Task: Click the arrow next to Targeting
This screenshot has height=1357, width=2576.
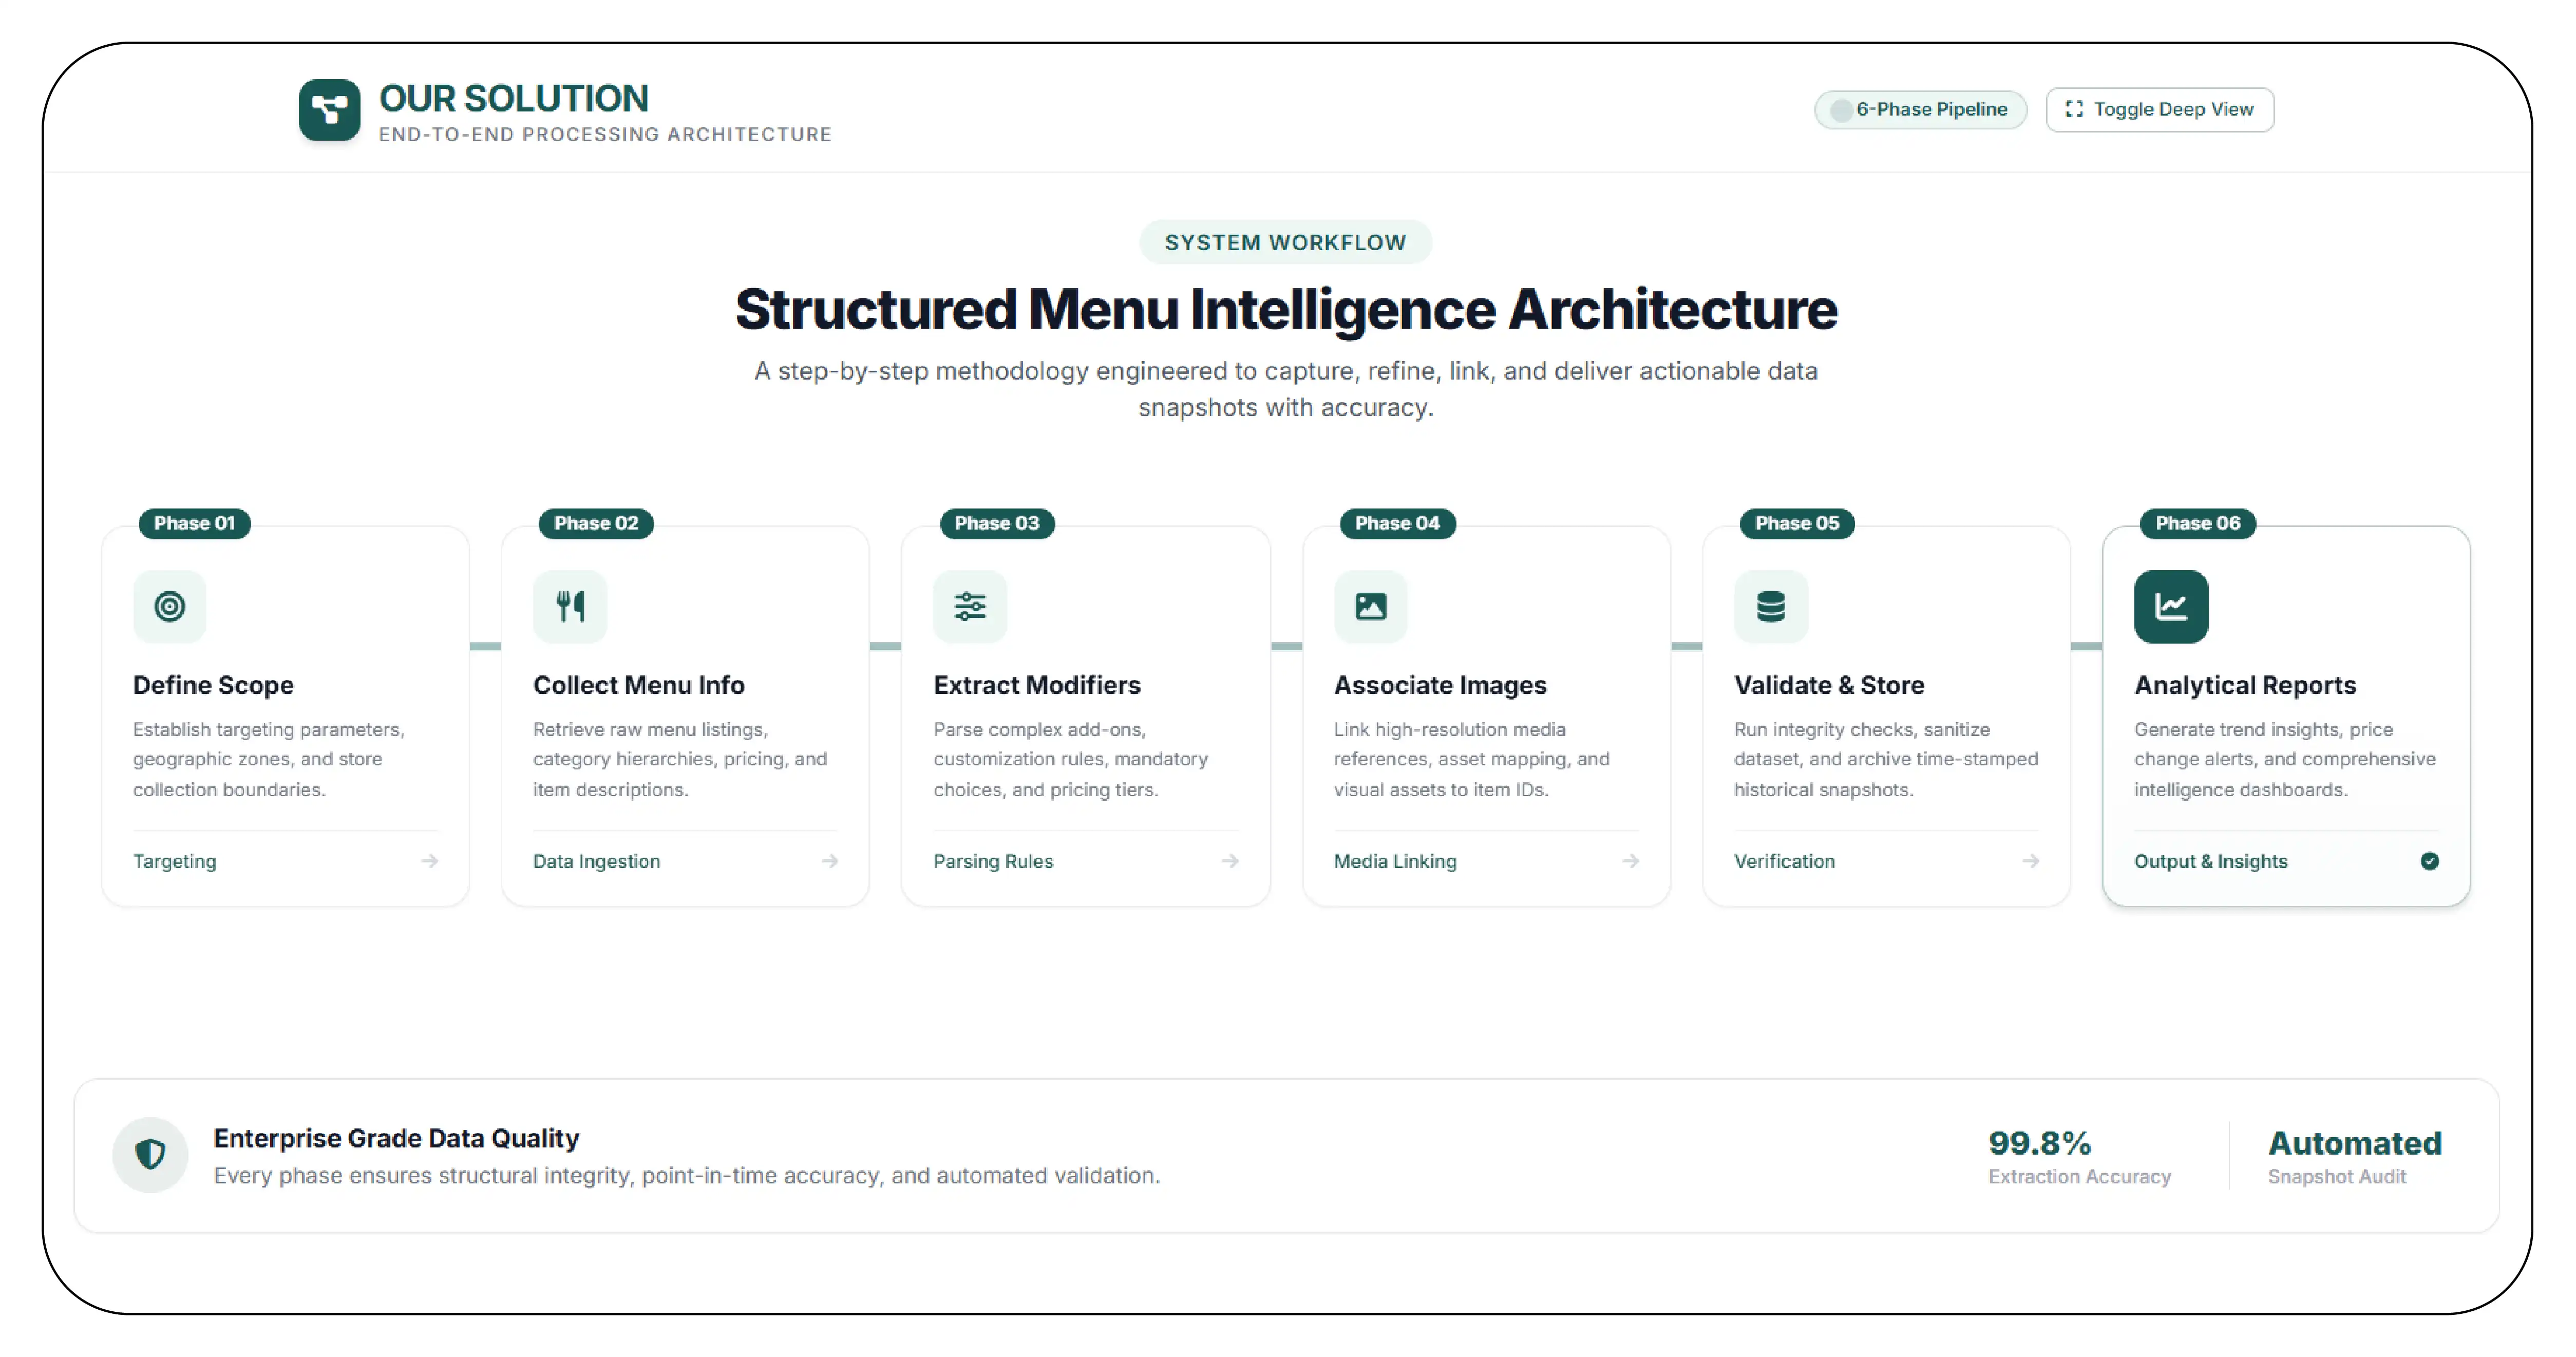Action: [430, 861]
